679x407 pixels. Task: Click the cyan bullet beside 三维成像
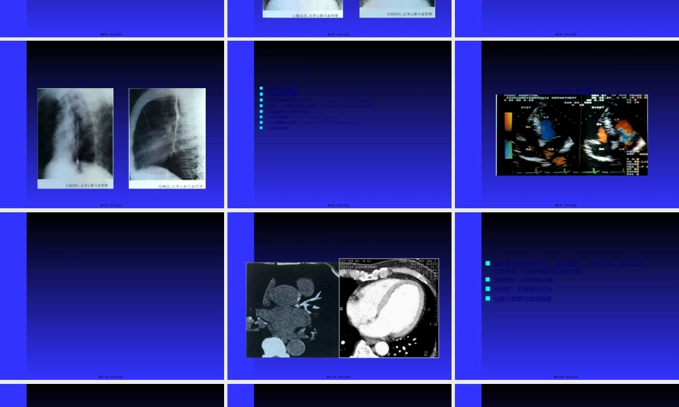488,279
